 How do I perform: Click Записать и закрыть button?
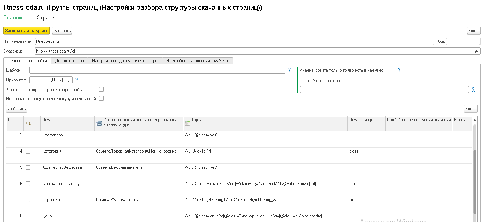tap(27, 31)
